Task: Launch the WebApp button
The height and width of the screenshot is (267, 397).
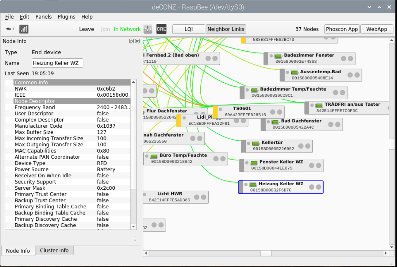Action: pyautogui.click(x=377, y=29)
